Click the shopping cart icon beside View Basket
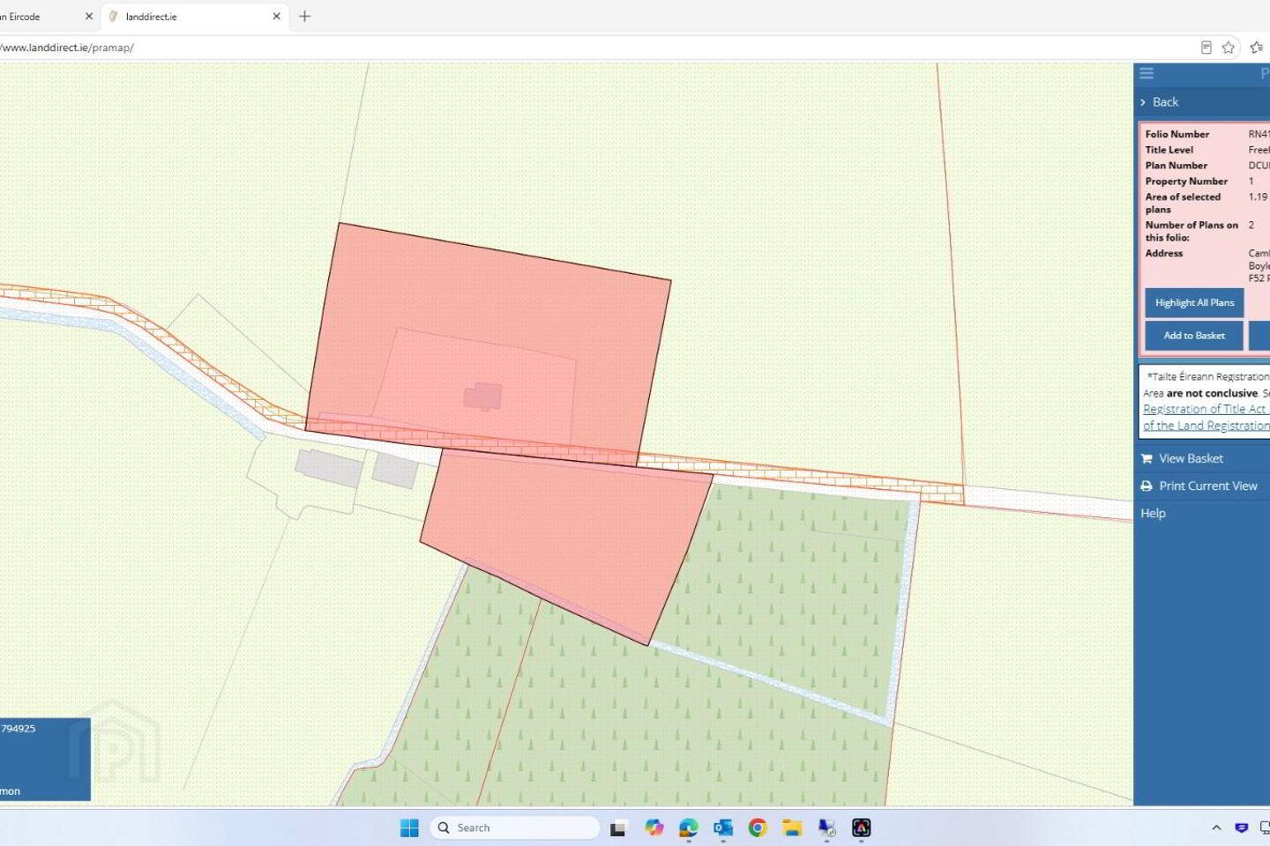 pyautogui.click(x=1147, y=458)
